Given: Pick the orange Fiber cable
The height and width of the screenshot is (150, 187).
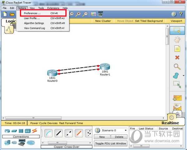Looking at the screenshot, I should pyautogui.click(x=79, y=133).
